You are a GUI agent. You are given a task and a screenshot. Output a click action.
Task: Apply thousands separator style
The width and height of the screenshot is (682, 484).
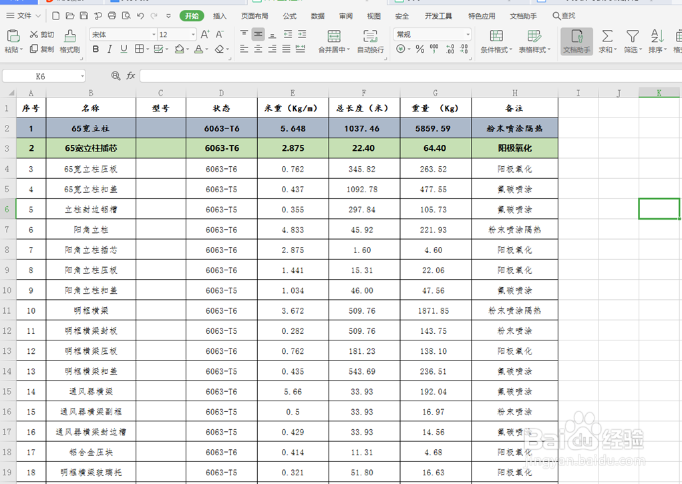434,49
